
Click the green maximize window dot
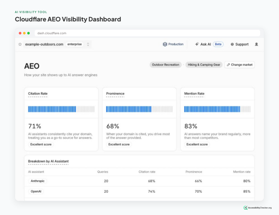click(28, 33)
